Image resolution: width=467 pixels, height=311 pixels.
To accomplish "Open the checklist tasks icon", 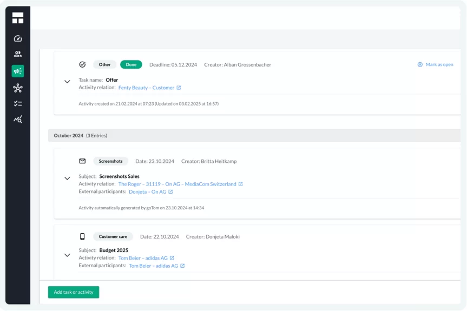I will pos(18,103).
